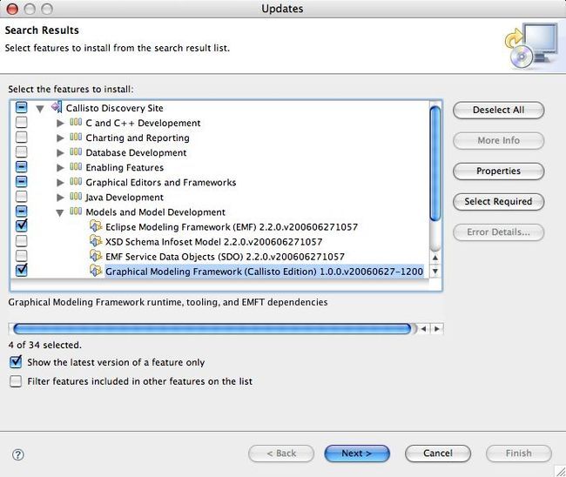Select Graphical Modeling Framework (Callisto Edition) row
Screen dimensions: 566x477
click(264, 272)
